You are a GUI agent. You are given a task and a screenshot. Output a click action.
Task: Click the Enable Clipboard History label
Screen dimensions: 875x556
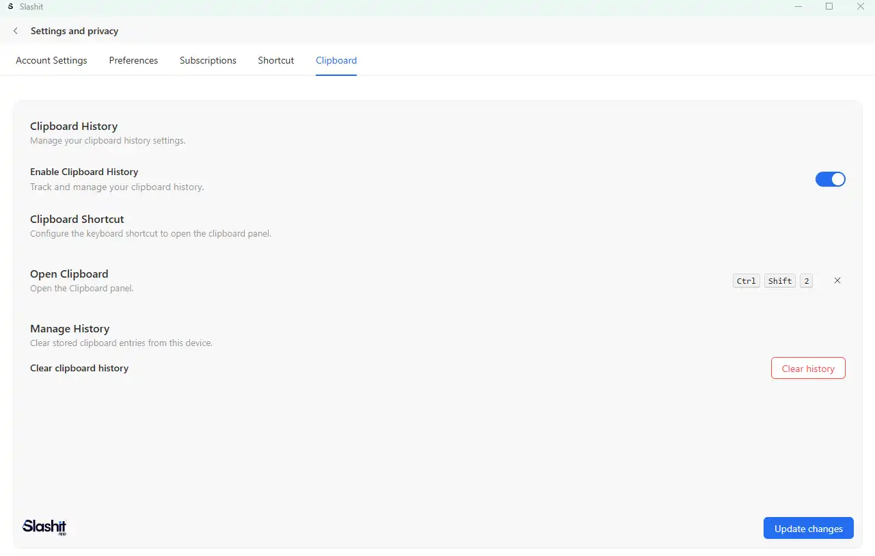(x=84, y=172)
